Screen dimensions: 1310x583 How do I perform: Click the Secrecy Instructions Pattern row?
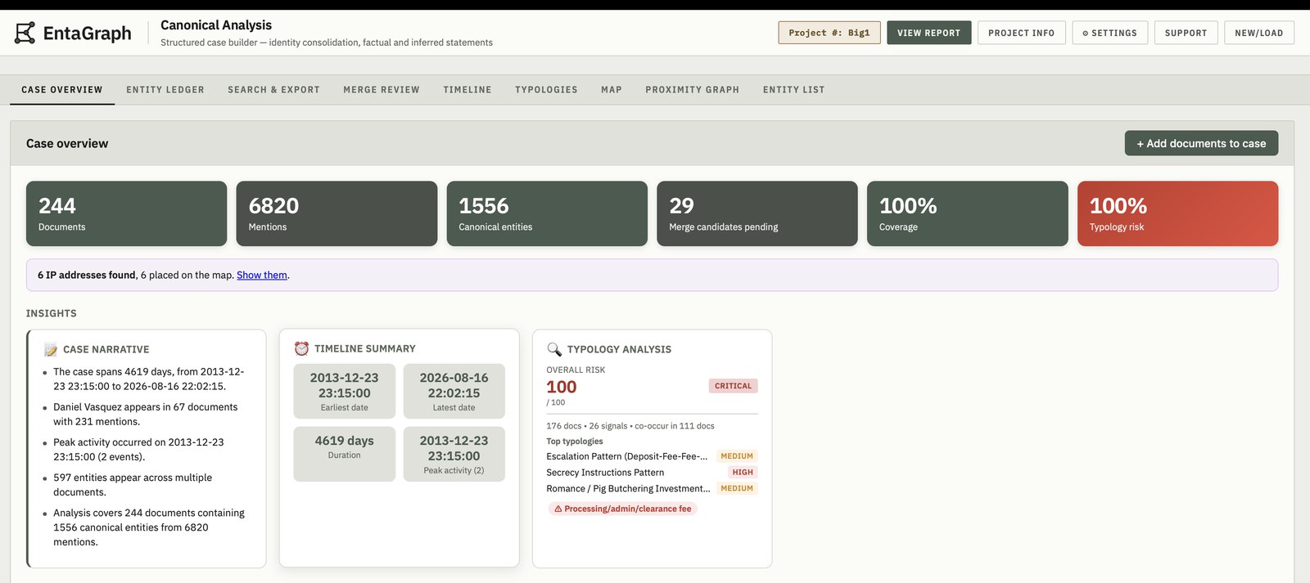click(x=652, y=473)
